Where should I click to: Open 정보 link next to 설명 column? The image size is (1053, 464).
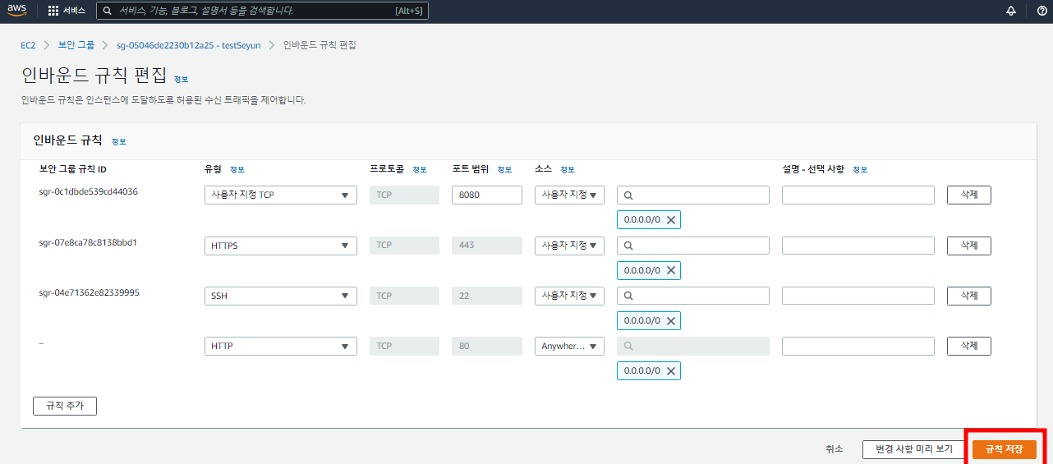(x=860, y=169)
